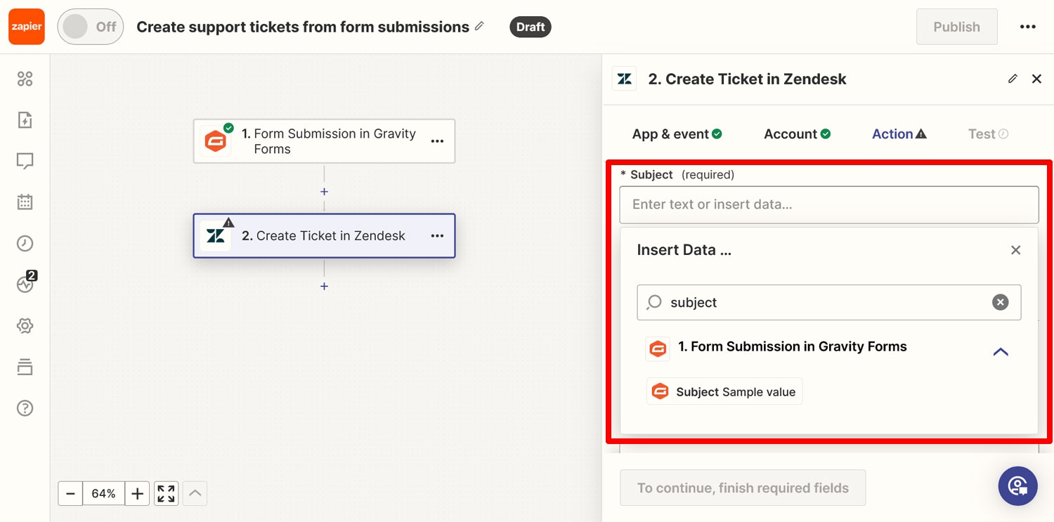
Task: Add a step between steps 1 and 2
Action: [x=324, y=191]
